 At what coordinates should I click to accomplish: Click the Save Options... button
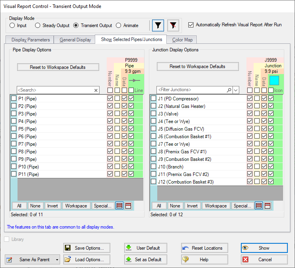tap(87, 248)
